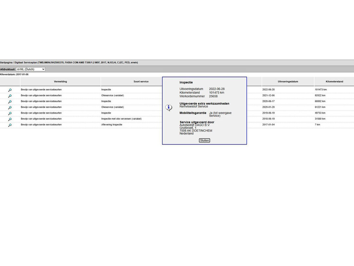The image size is (354, 266).
Task: Click the 2018-06-19 execution date cell
Action: (x=268, y=119)
